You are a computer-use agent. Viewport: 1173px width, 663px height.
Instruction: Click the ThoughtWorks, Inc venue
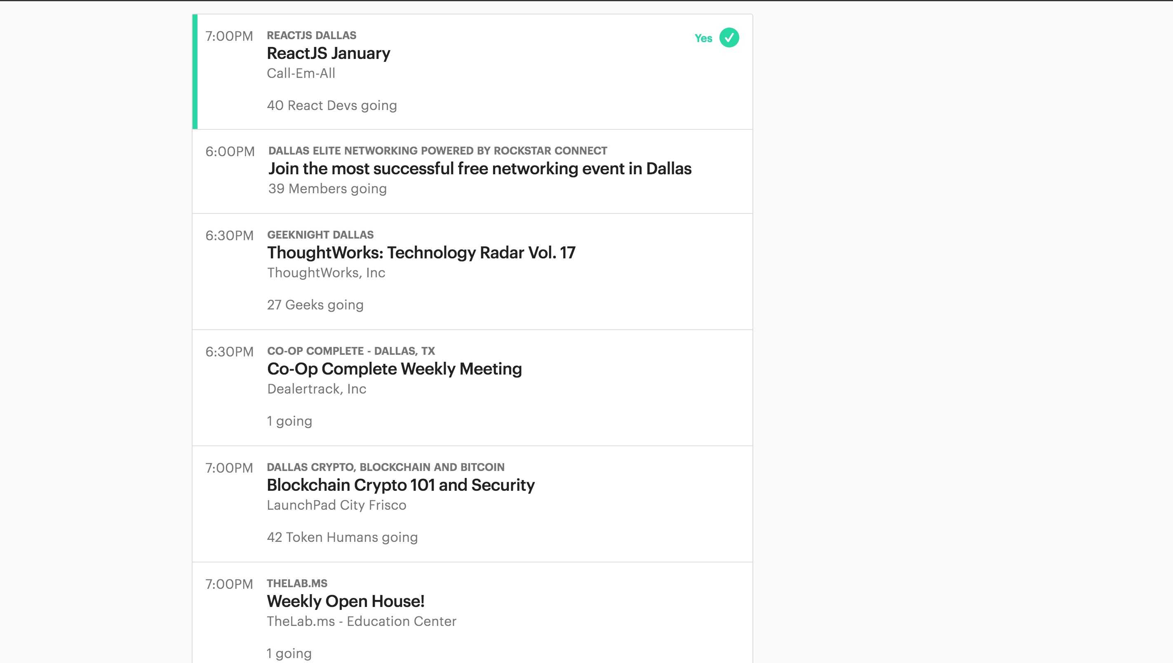pyautogui.click(x=326, y=273)
